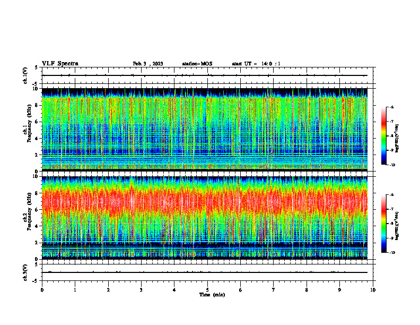
Task: Click the ch.3(V) waveform axis label
Action: pyautogui.click(x=25, y=272)
